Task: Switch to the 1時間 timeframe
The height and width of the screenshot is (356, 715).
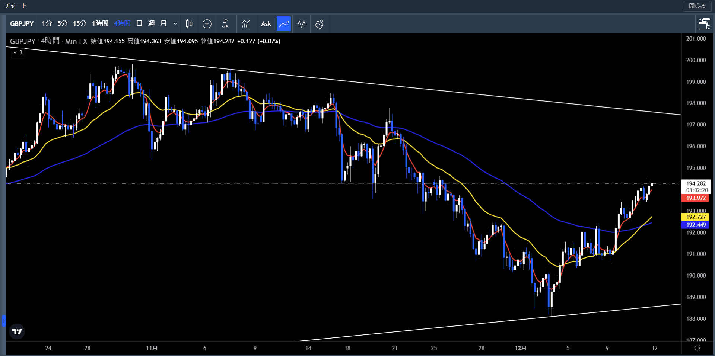Action: [100, 24]
